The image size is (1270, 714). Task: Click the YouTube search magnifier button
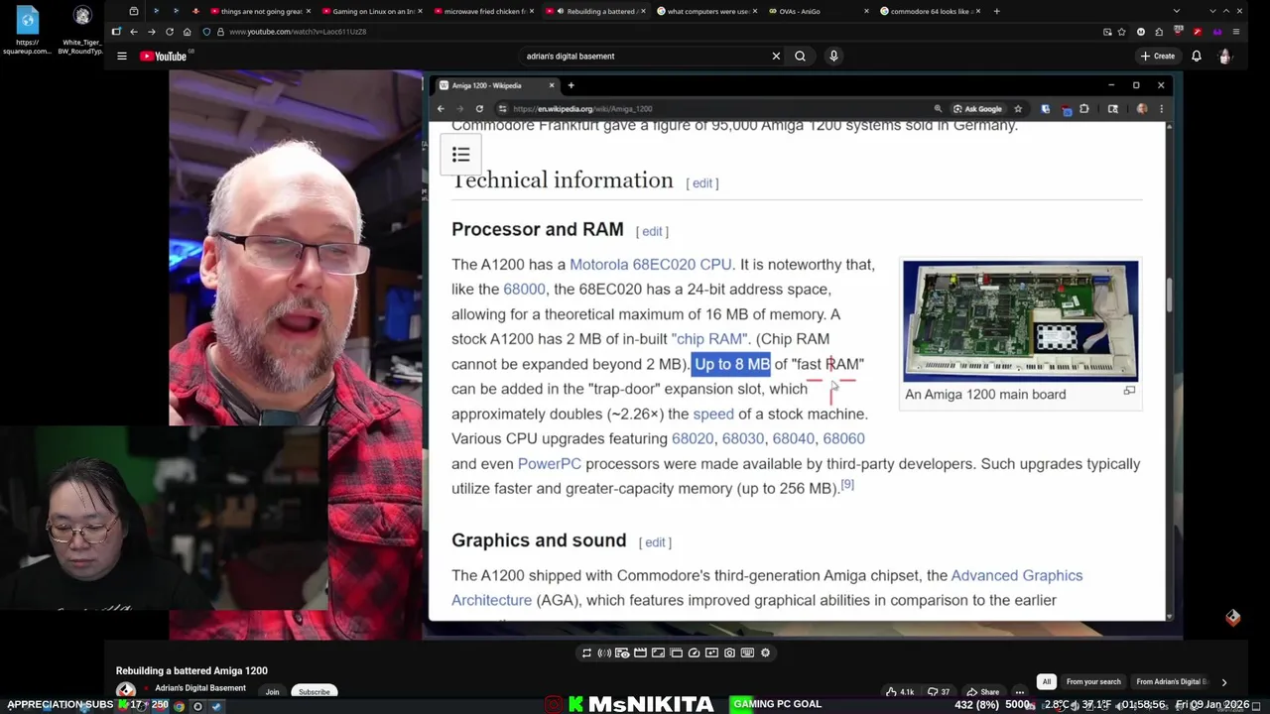click(800, 57)
